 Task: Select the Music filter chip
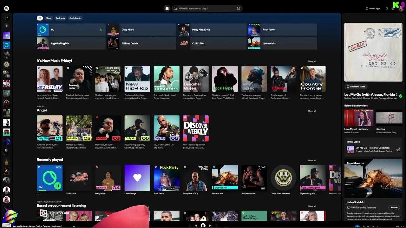click(x=49, y=18)
